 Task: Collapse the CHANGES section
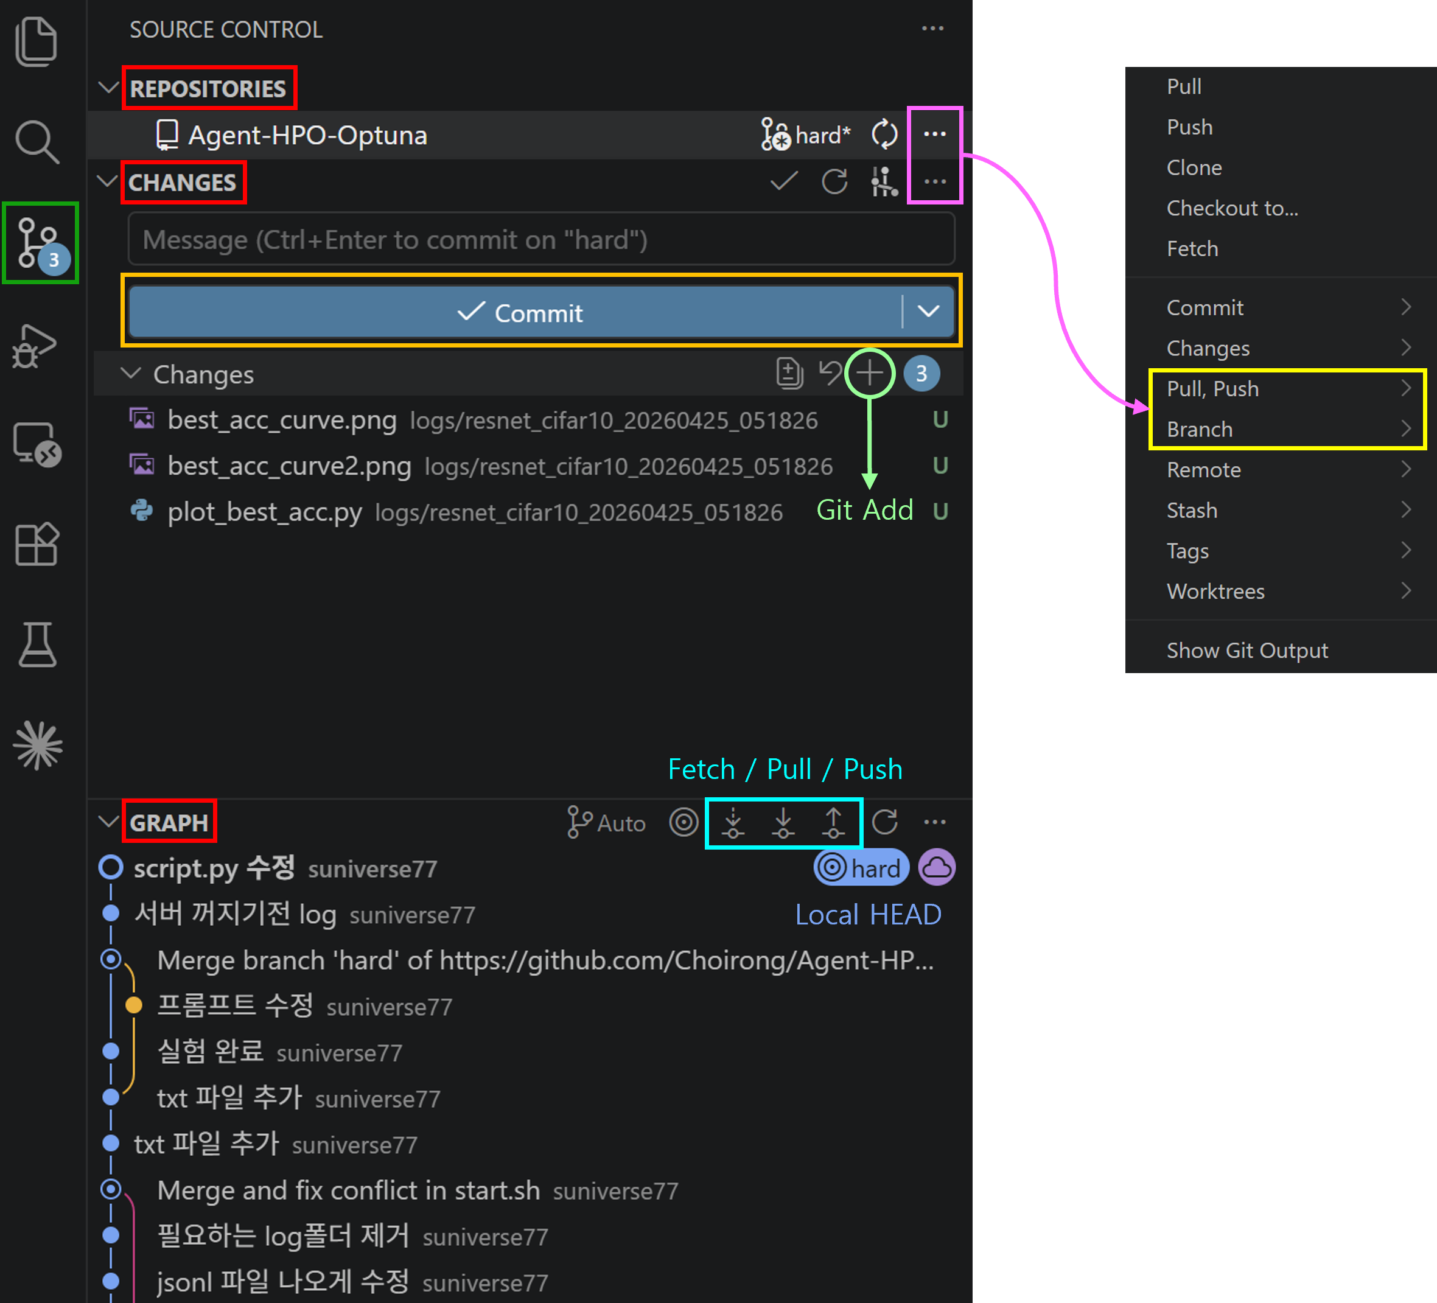[x=107, y=181]
